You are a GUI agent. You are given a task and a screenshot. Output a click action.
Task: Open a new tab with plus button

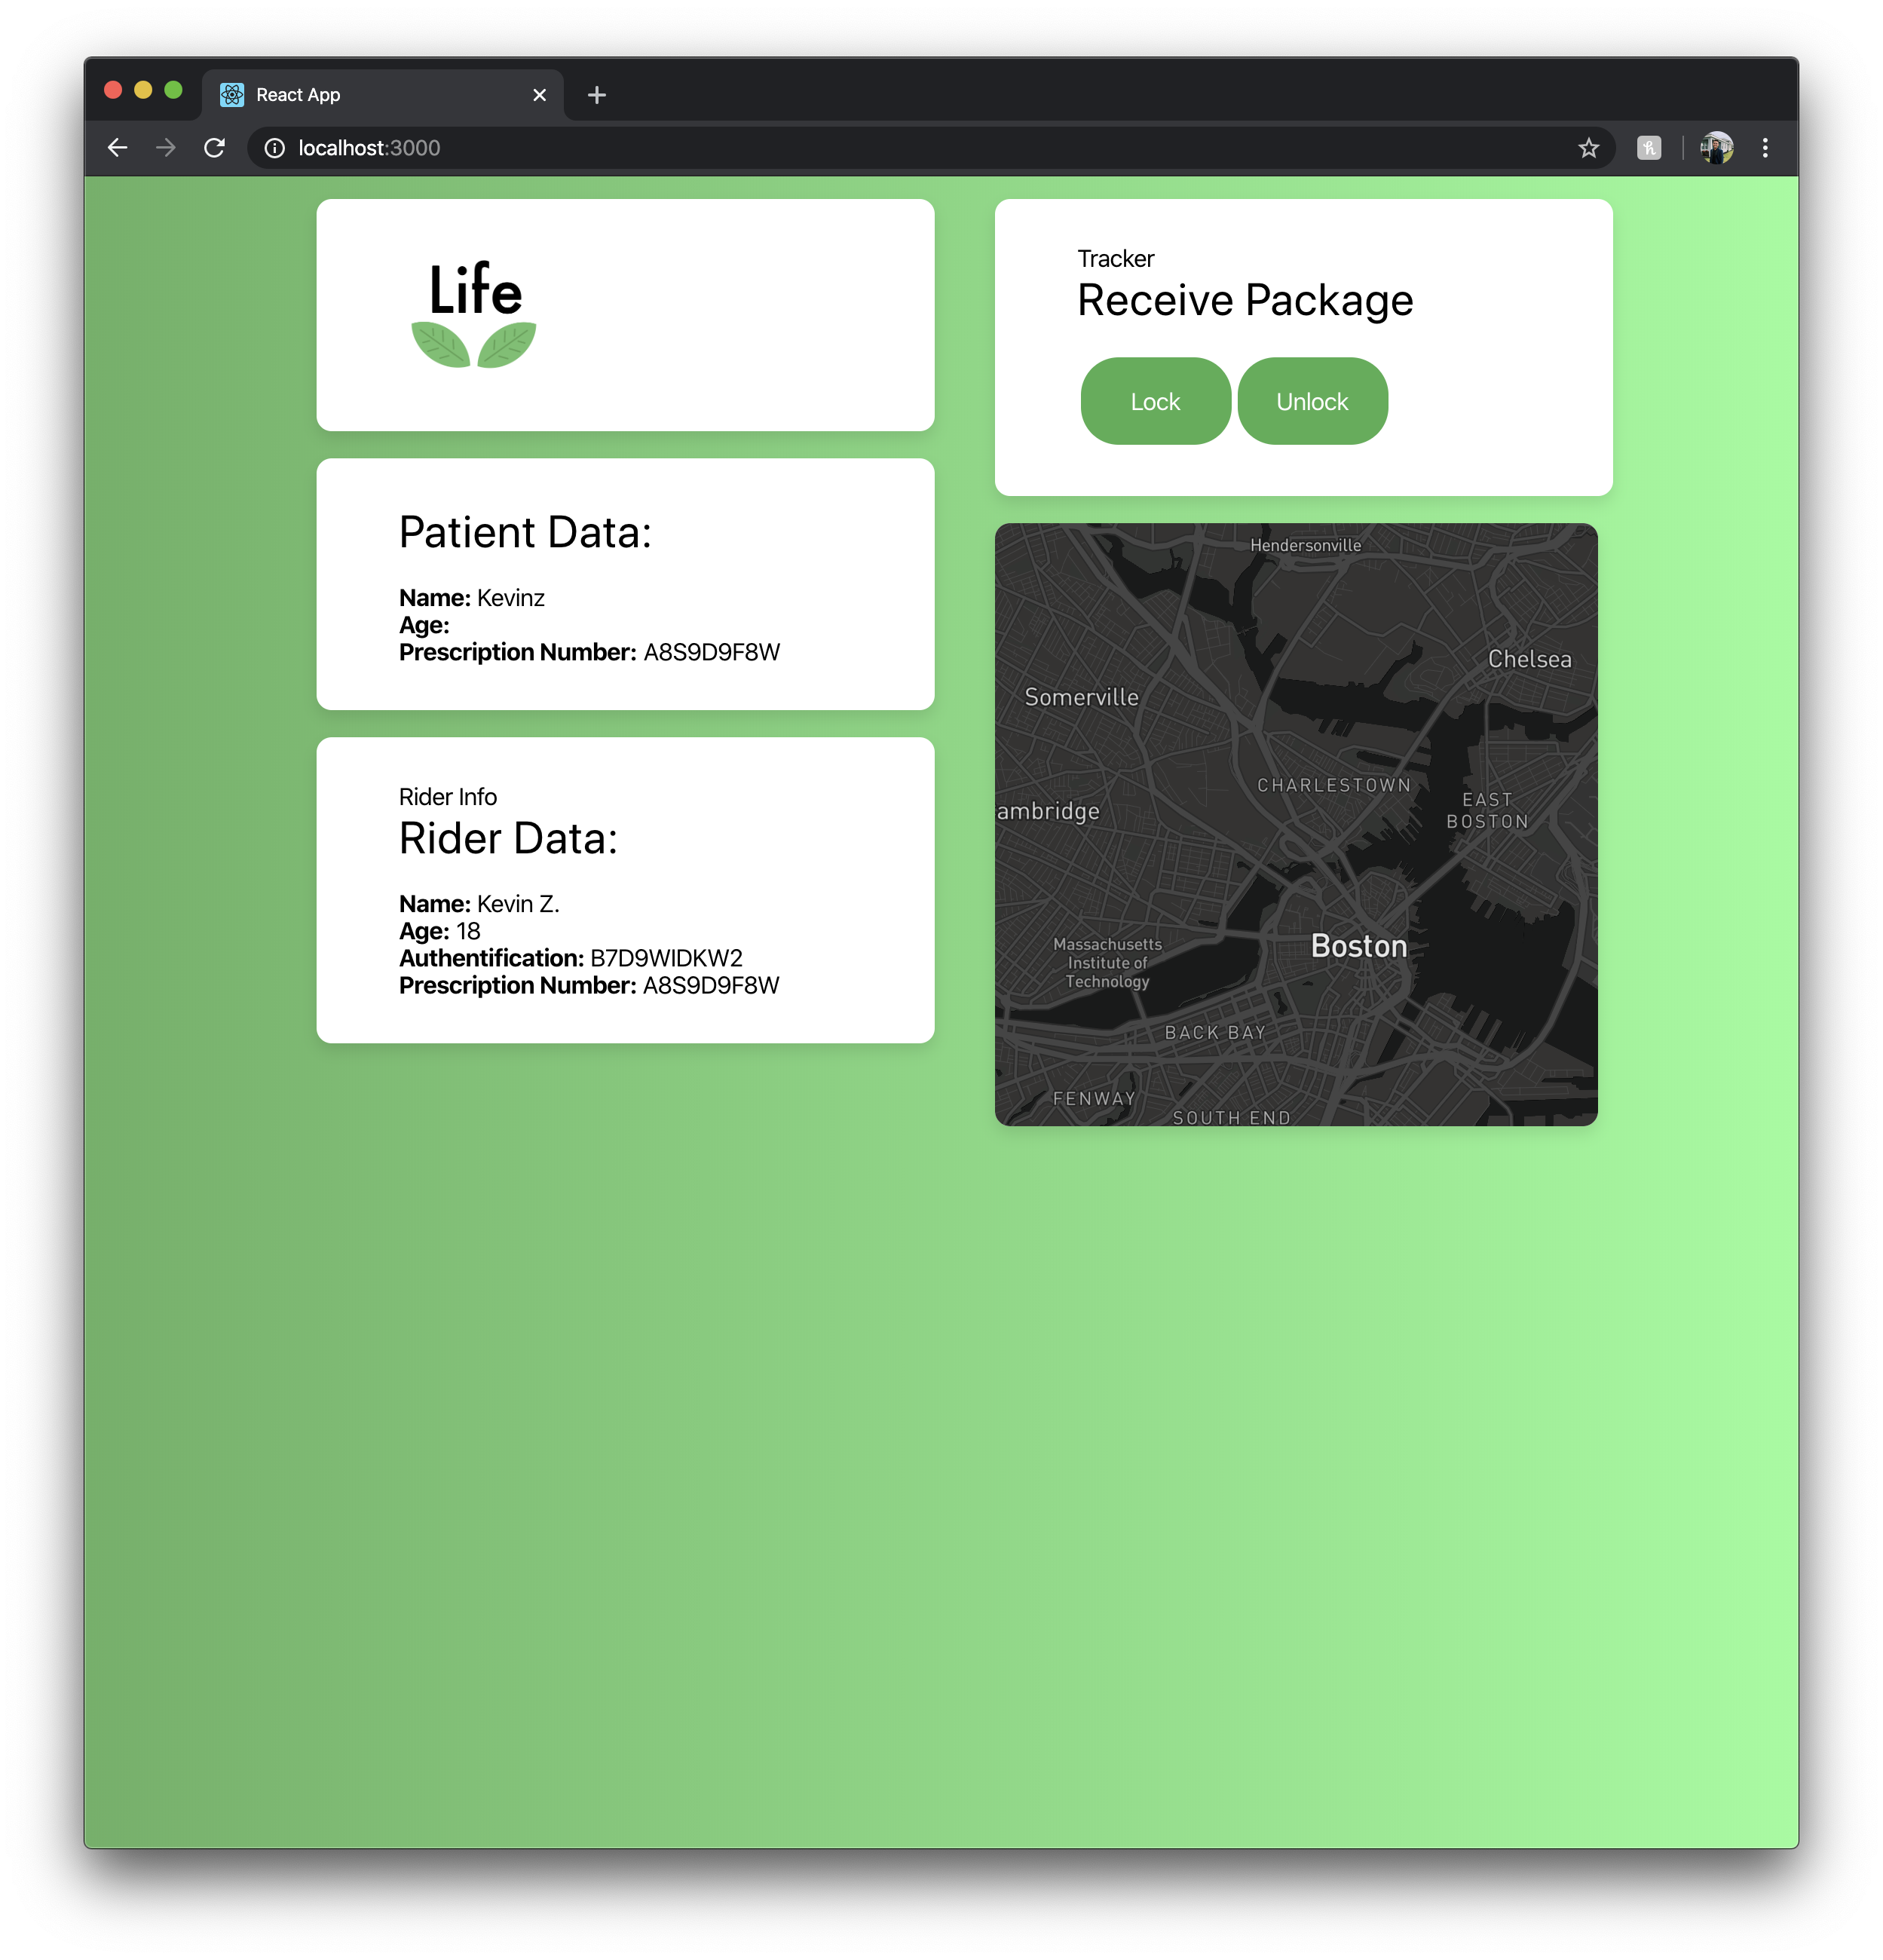click(x=597, y=95)
